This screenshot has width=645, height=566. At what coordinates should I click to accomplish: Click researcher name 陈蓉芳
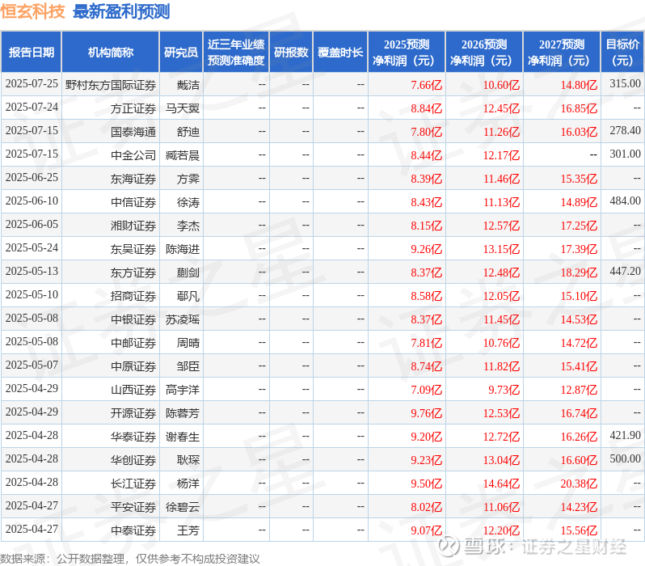pyautogui.click(x=183, y=414)
